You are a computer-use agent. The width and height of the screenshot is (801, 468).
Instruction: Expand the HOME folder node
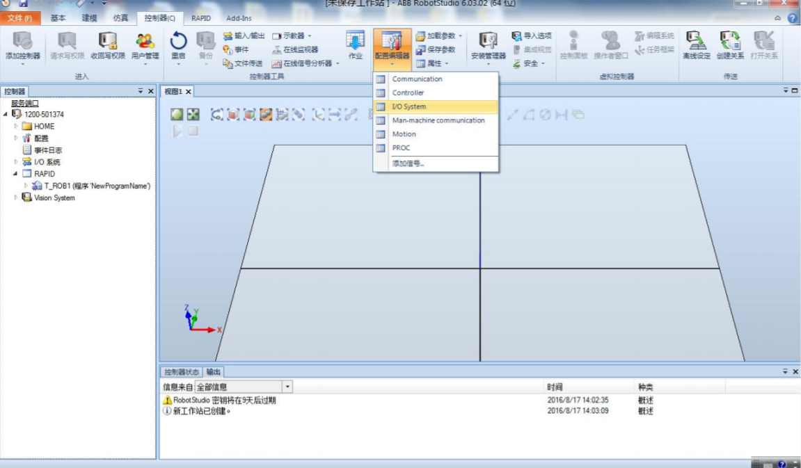(x=16, y=126)
